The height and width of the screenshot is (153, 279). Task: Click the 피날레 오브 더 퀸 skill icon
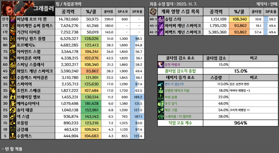coord(13,20)
